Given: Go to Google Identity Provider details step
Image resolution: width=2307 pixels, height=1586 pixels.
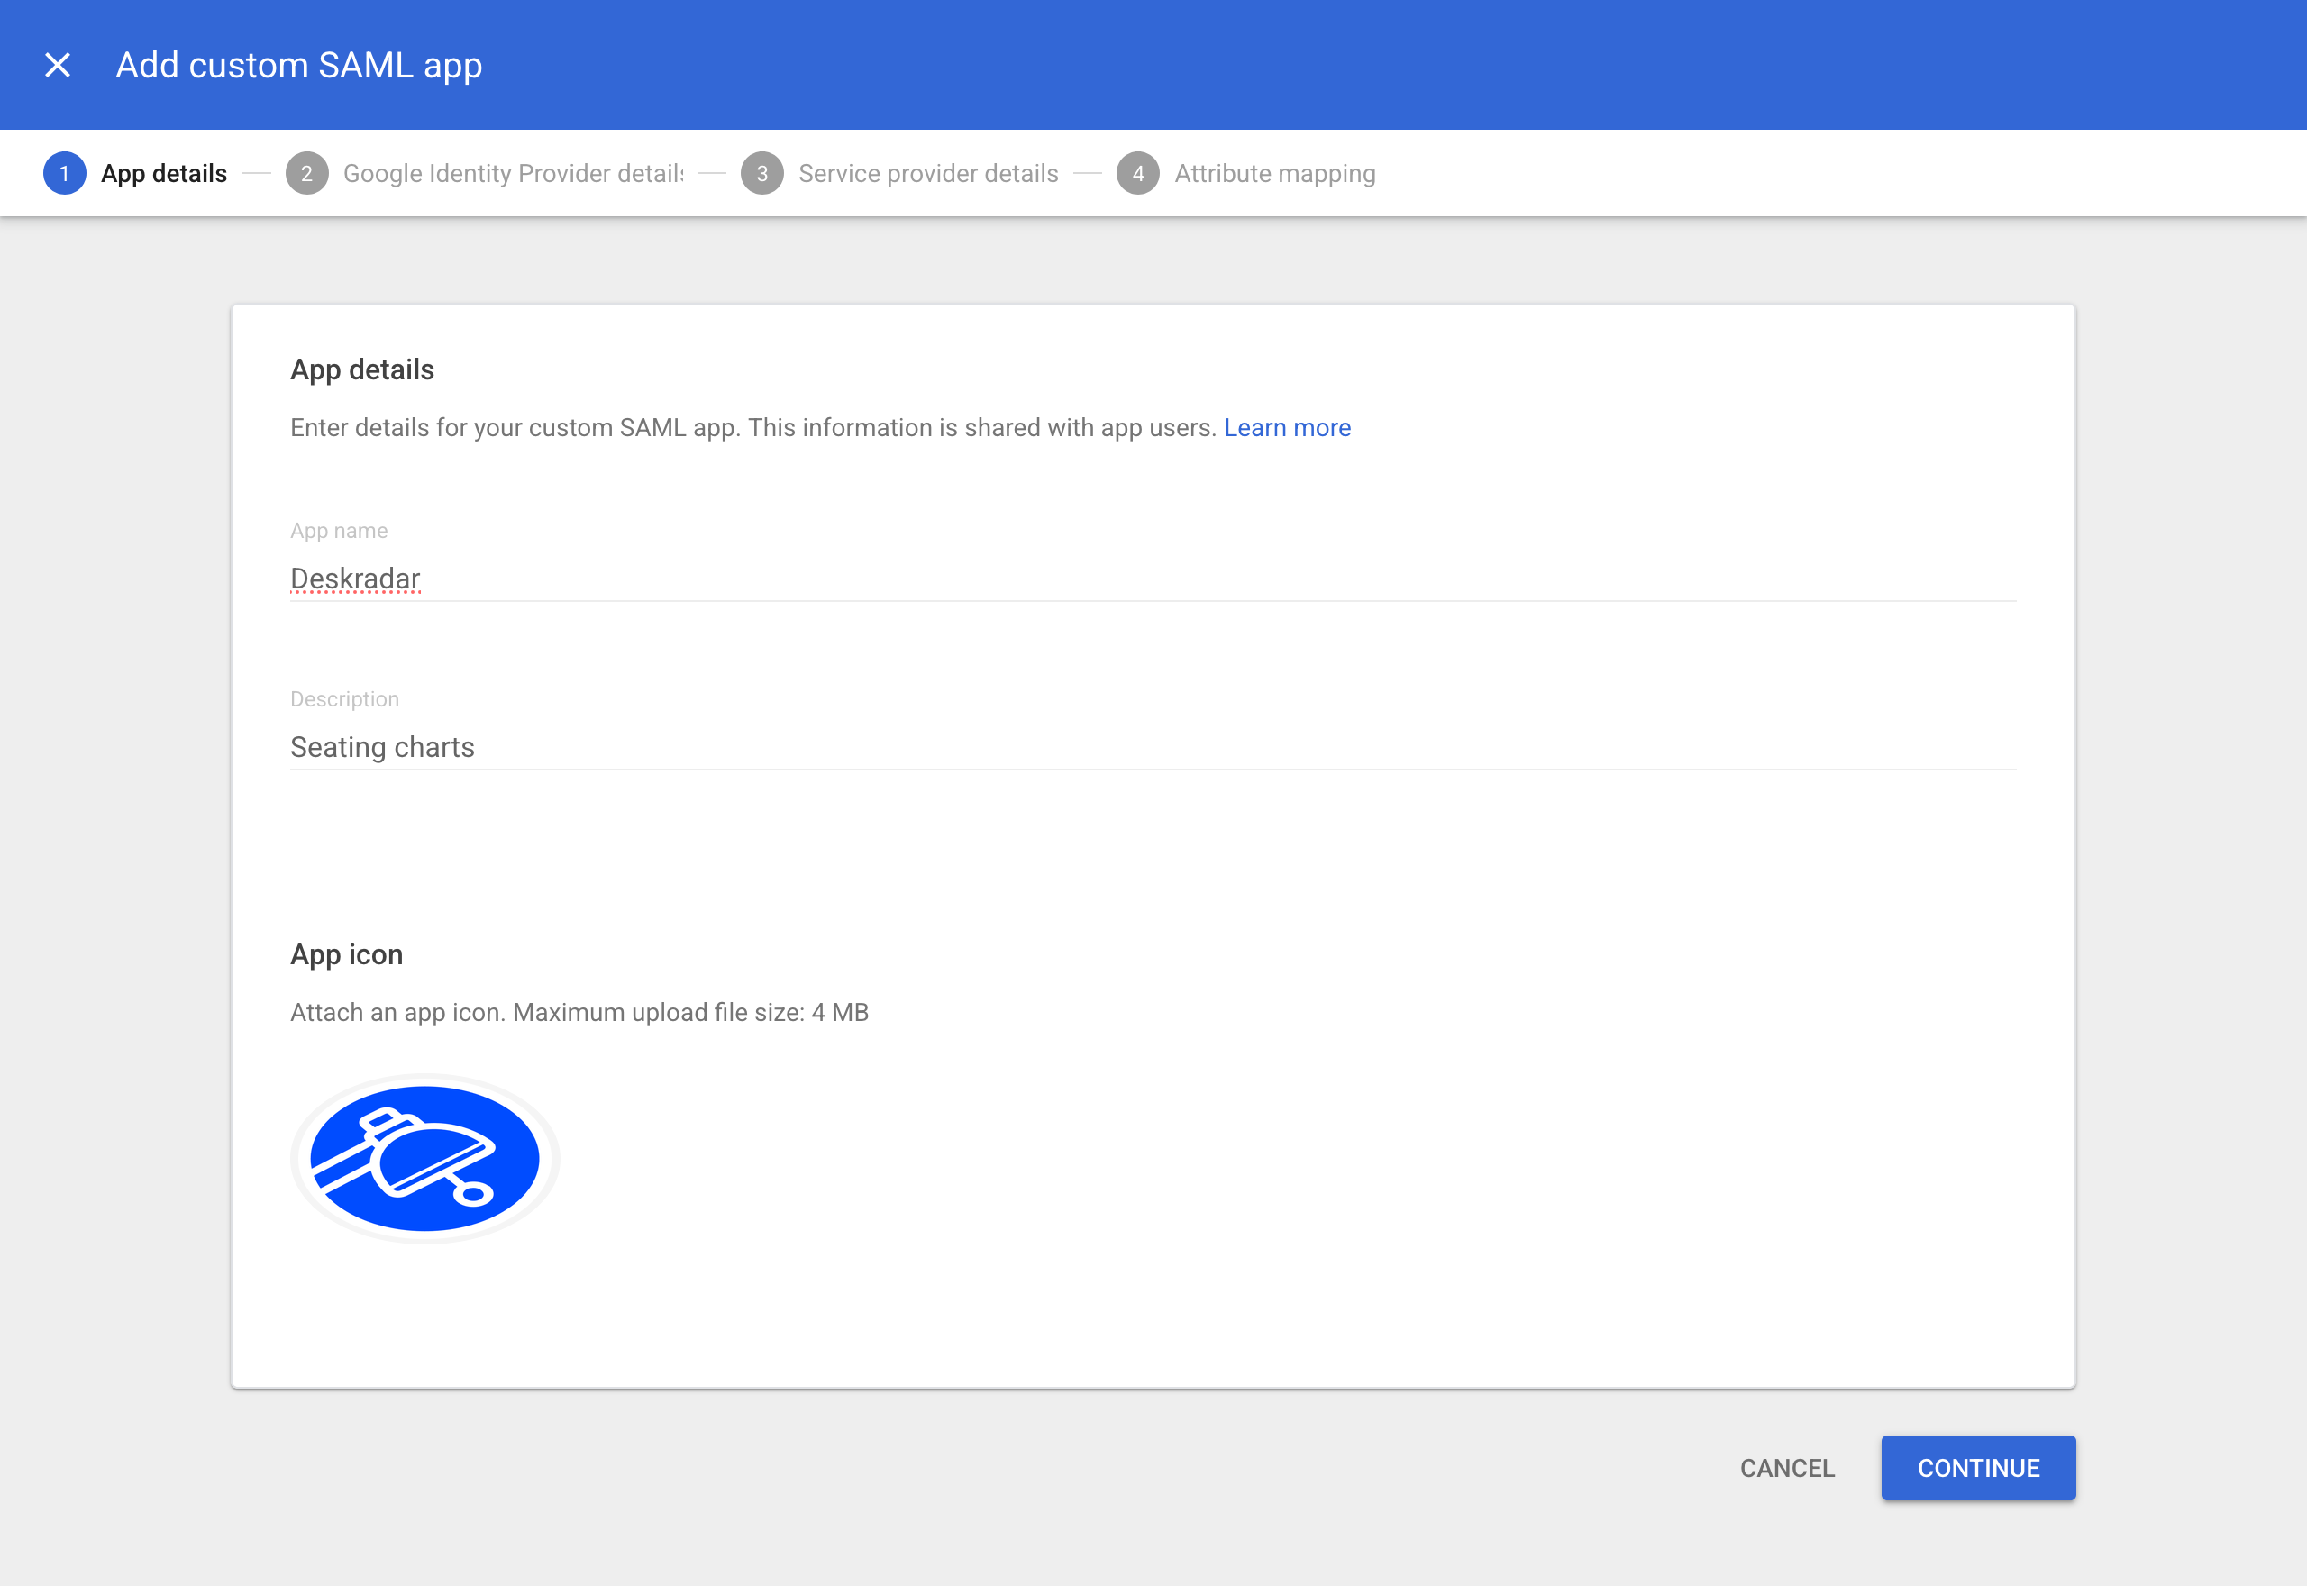Looking at the screenshot, I should pyautogui.click(x=513, y=174).
